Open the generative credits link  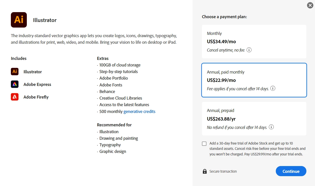(139, 111)
